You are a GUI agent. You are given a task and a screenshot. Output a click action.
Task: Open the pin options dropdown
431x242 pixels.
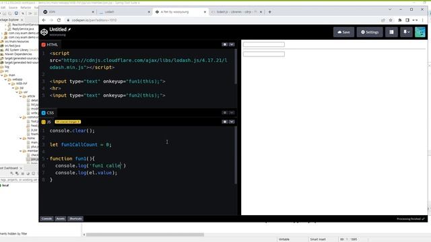(406, 32)
